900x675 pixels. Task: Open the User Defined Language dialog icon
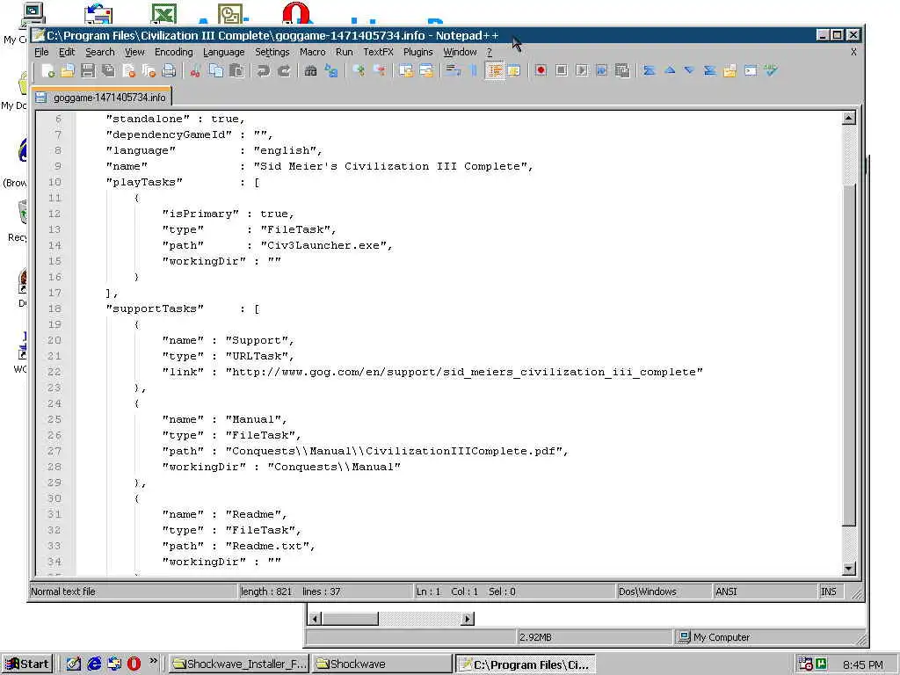click(513, 70)
